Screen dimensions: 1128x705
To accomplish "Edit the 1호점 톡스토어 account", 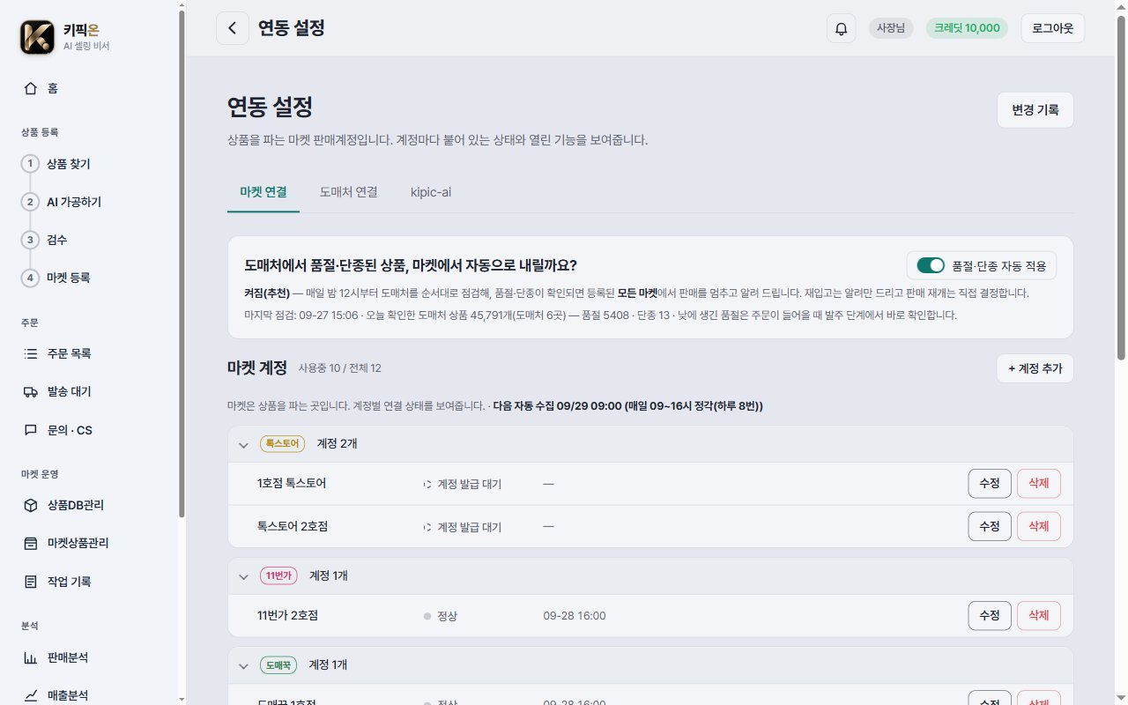I will coord(990,484).
